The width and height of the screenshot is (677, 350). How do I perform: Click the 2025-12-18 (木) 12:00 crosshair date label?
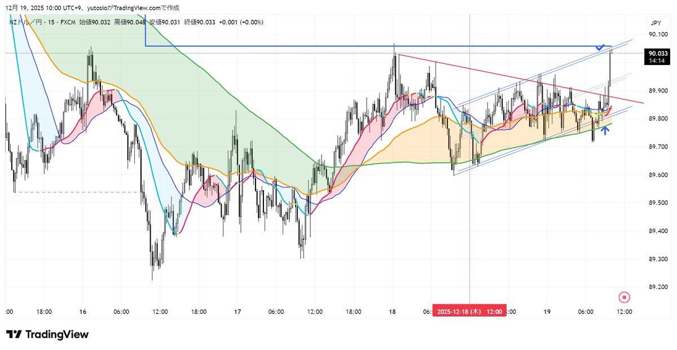pyautogui.click(x=469, y=312)
